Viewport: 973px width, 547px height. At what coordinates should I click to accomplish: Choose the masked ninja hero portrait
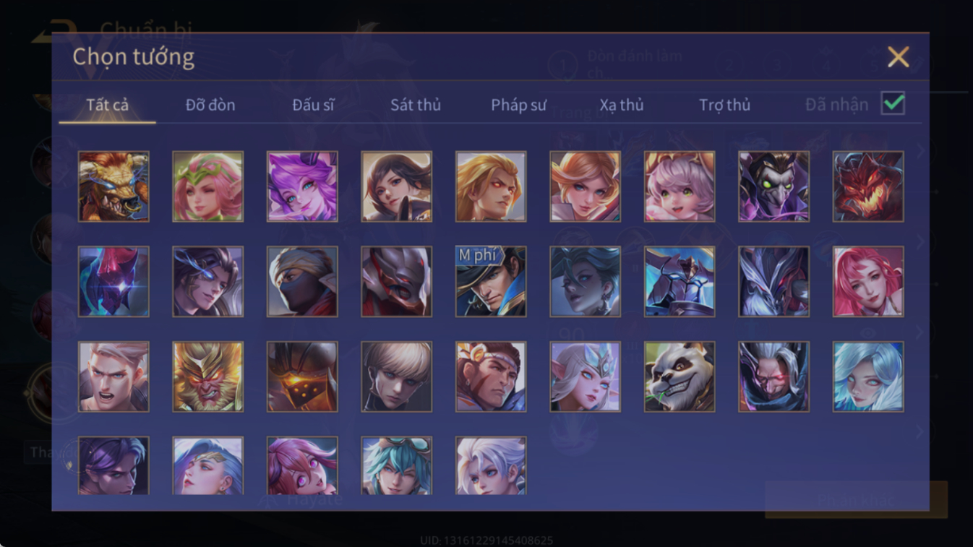point(302,281)
